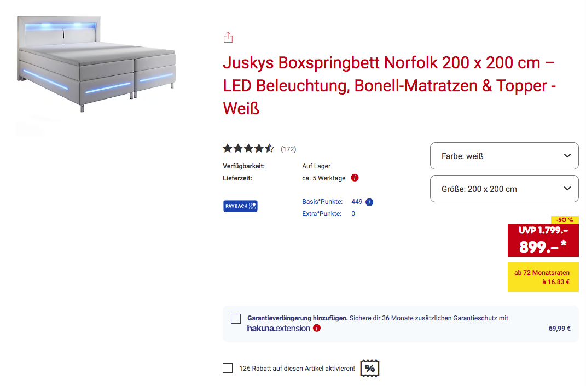Click the delivery time info icon
Image resolution: width=586 pixels, height=386 pixels.
(355, 178)
